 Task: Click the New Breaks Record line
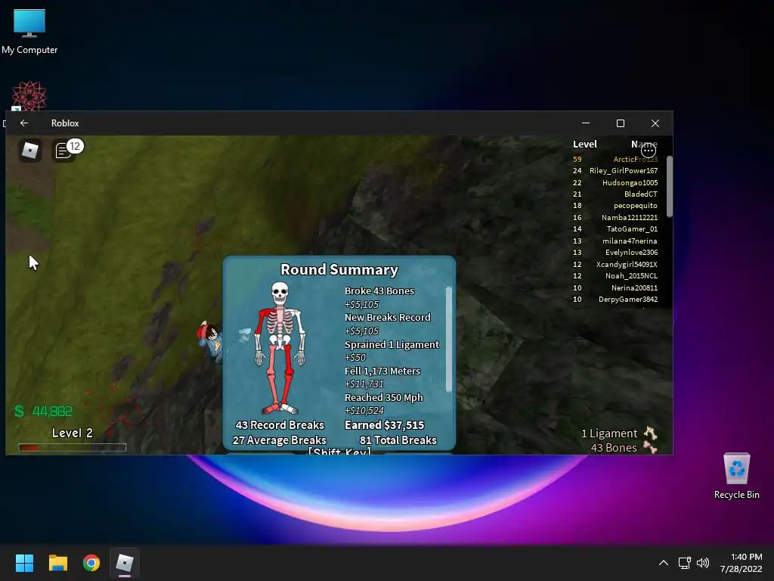[x=388, y=317]
